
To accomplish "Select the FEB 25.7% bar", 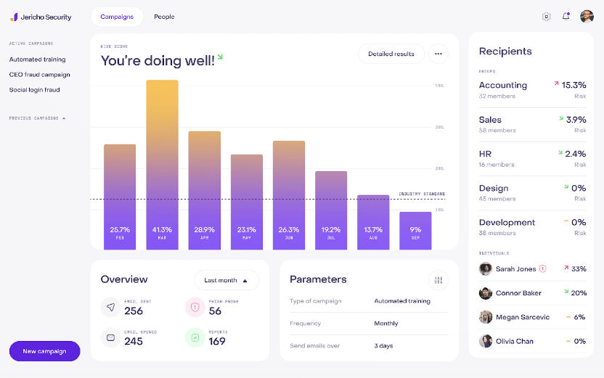I will (120, 197).
